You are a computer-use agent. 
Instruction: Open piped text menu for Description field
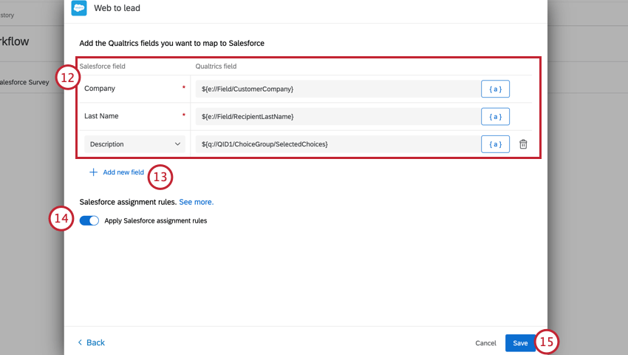coord(495,144)
